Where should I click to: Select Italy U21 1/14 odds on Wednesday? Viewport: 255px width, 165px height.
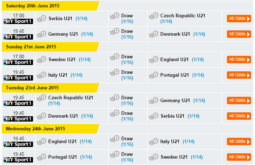[x=188, y=141]
